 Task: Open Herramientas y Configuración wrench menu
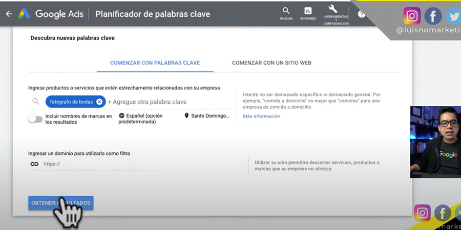pos(336,15)
